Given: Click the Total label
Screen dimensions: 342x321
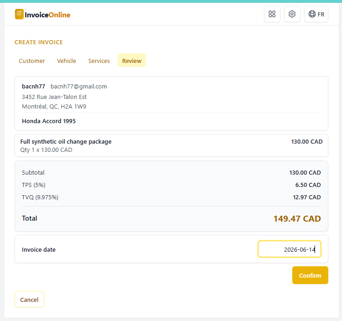Looking at the screenshot, I should click(30, 218).
